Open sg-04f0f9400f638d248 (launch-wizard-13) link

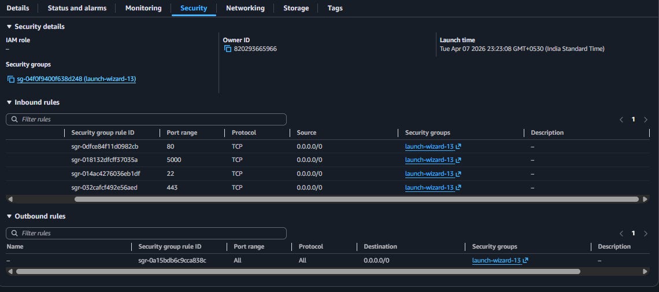[x=76, y=79]
